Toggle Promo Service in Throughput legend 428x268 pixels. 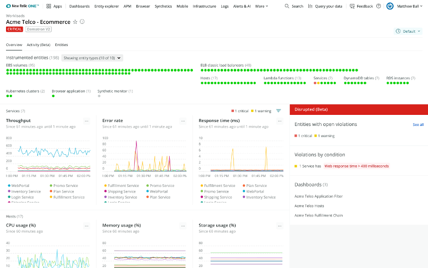click(64, 185)
